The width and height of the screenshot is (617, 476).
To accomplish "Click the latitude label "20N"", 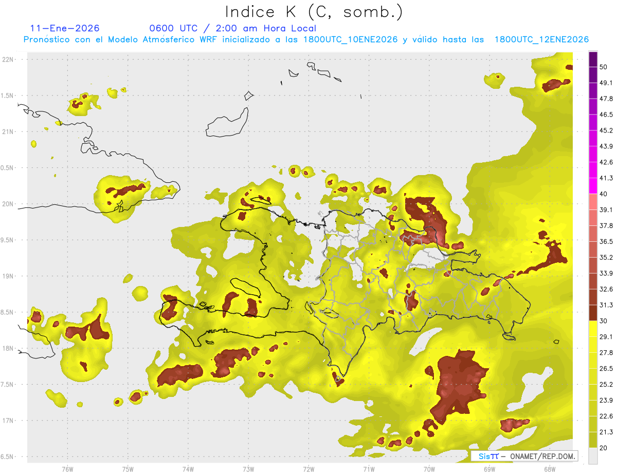I will coord(8,204).
